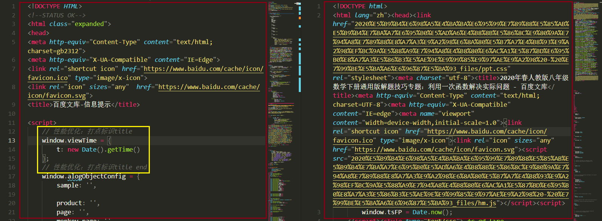
Task: Click the product: '' property
Action: (x=78, y=203)
